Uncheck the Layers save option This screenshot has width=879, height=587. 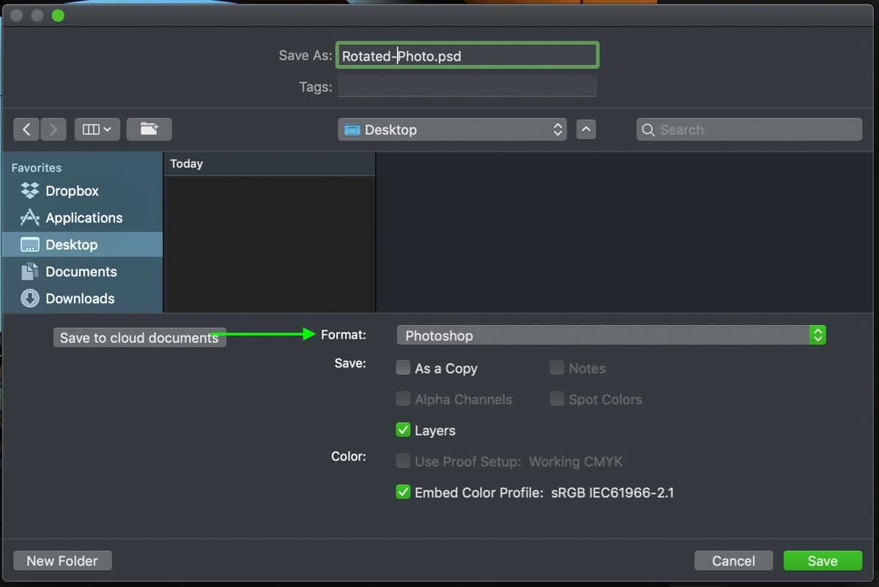pyautogui.click(x=403, y=430)
